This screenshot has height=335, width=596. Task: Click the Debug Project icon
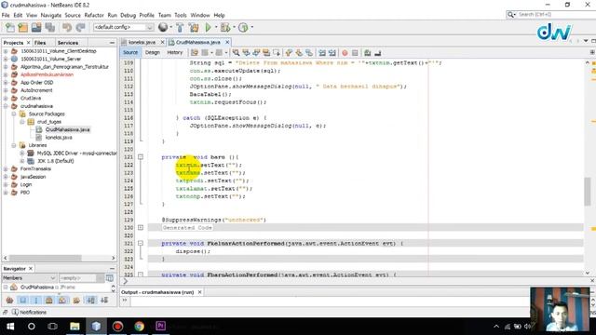click(x=225, y=27)
